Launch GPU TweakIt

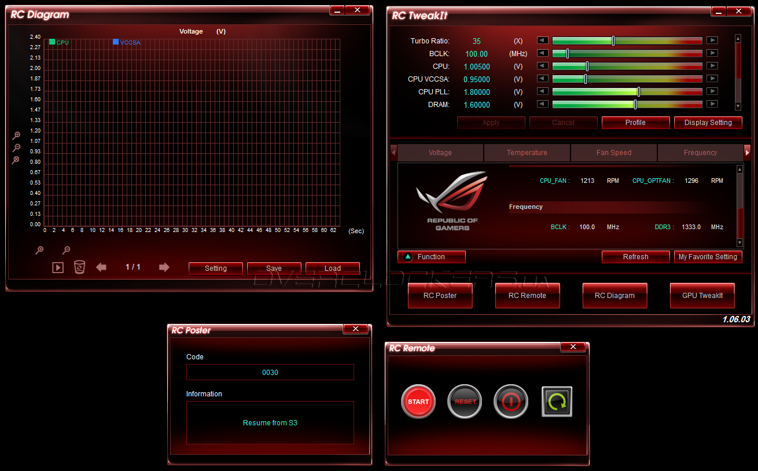click(702, 296)
